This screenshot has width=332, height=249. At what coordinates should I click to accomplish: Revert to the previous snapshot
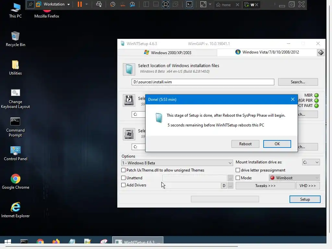(x=123, y=4)
